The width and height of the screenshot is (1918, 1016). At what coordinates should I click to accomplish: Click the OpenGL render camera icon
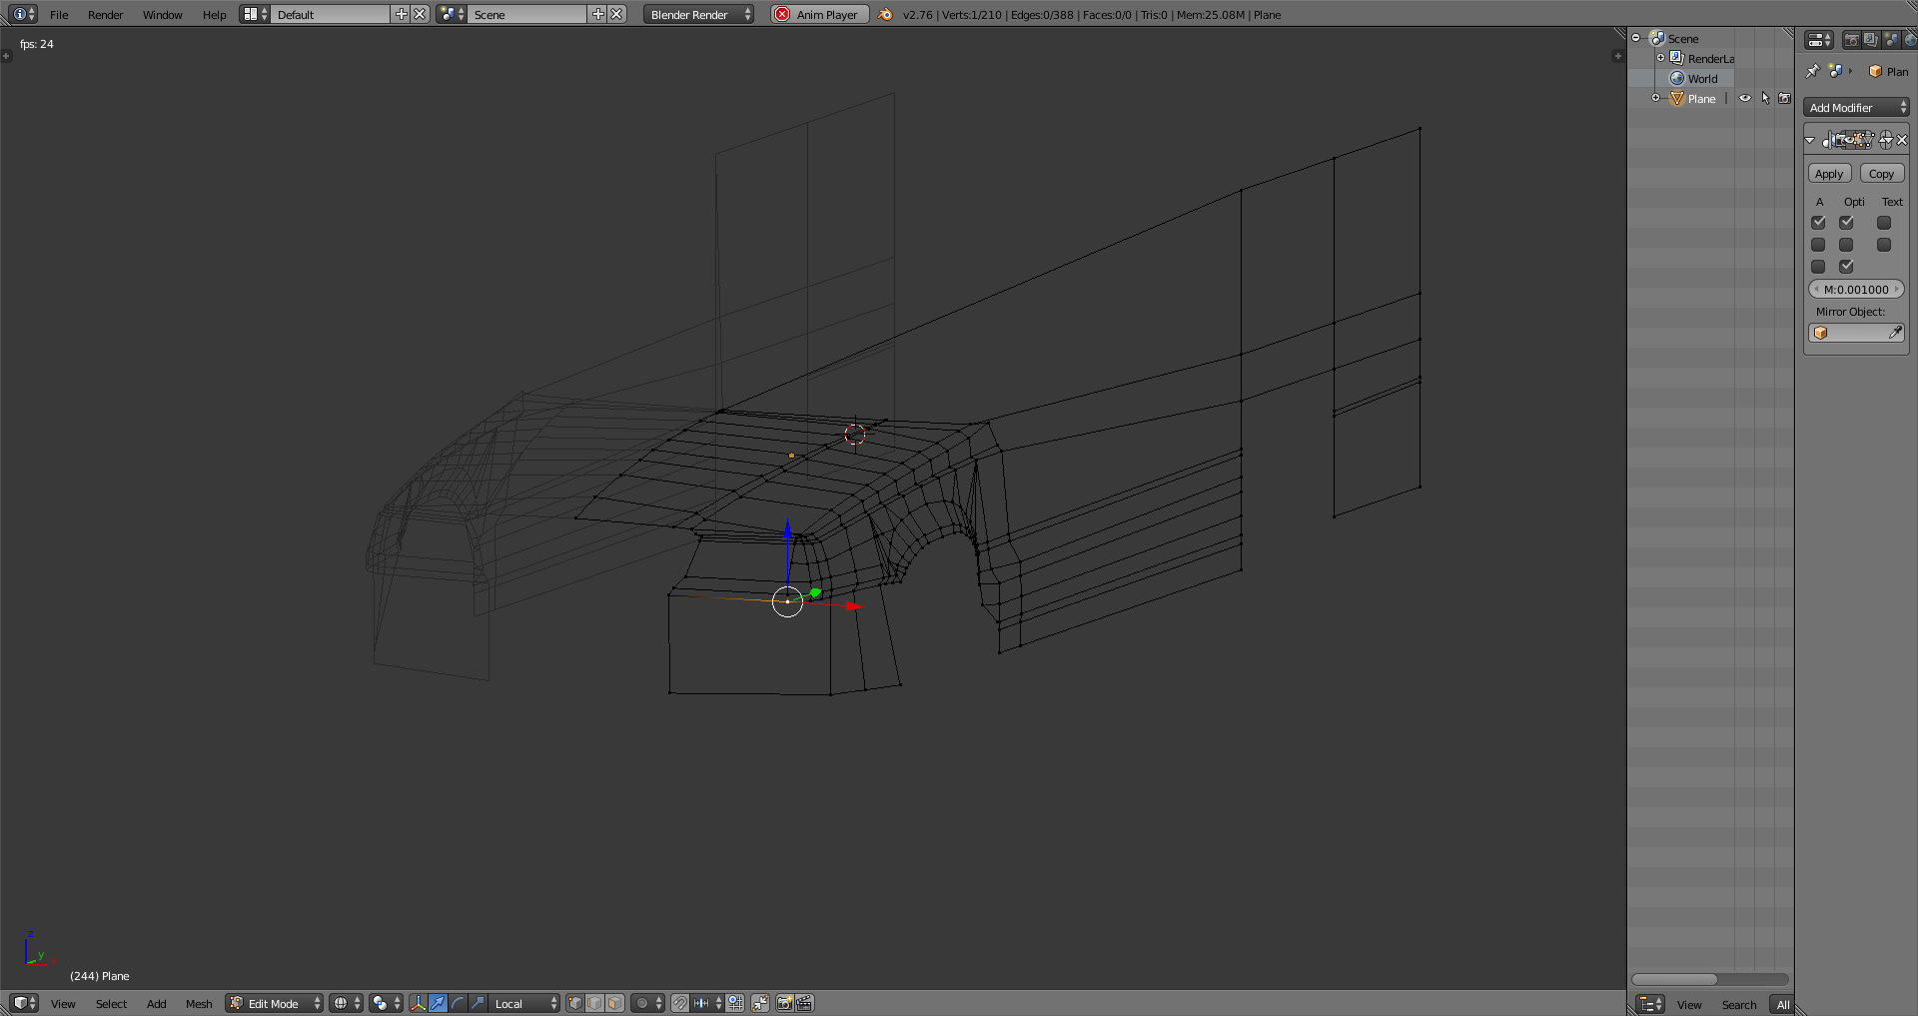coord(785,1003)
